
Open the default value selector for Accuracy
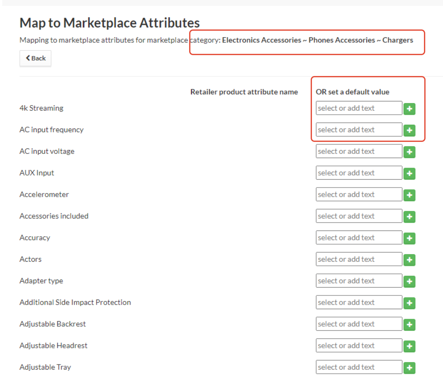(x=358, y=238)
